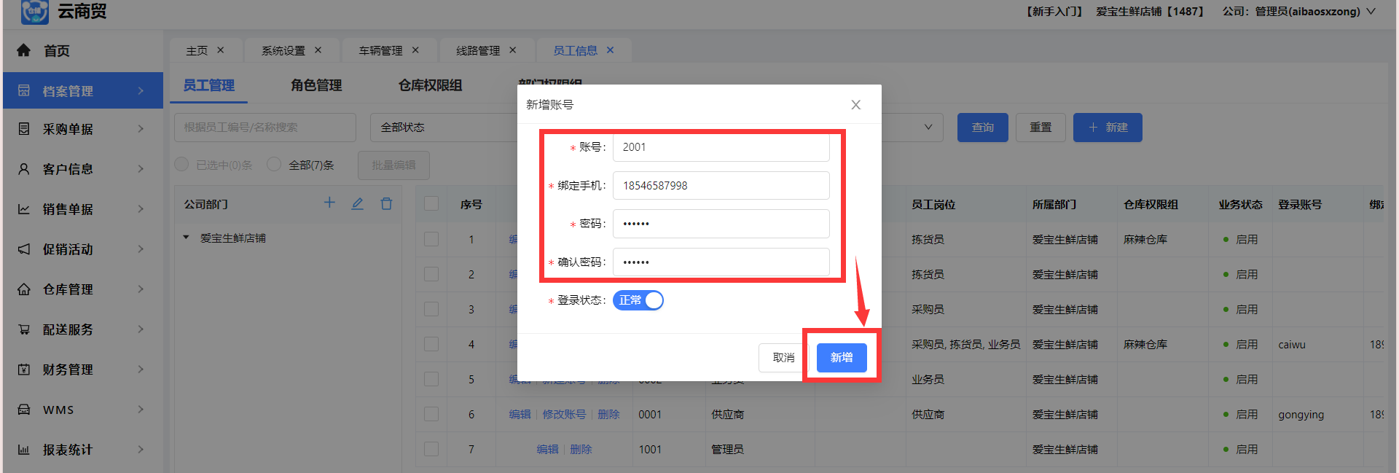1399x473 pixels.
Task: Switch to the 角色管理 tab
Action: (x=316, y=85)
